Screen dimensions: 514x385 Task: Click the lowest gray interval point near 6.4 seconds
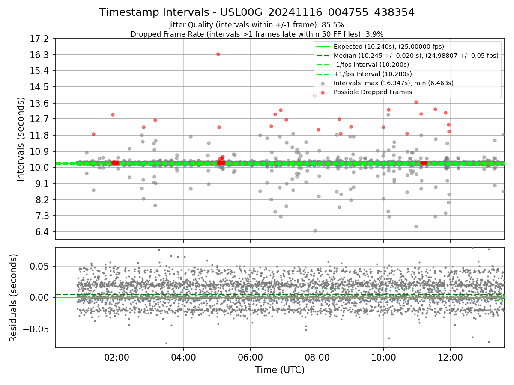point(315,231)
